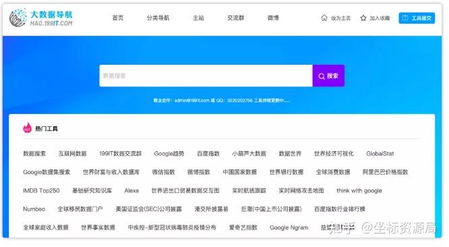Click the 热门工具 section heading
The image size is (449, 247).
47,128
